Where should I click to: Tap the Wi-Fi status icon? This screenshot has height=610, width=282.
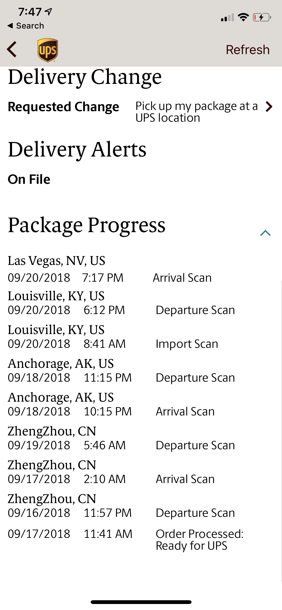pos(243,17)
